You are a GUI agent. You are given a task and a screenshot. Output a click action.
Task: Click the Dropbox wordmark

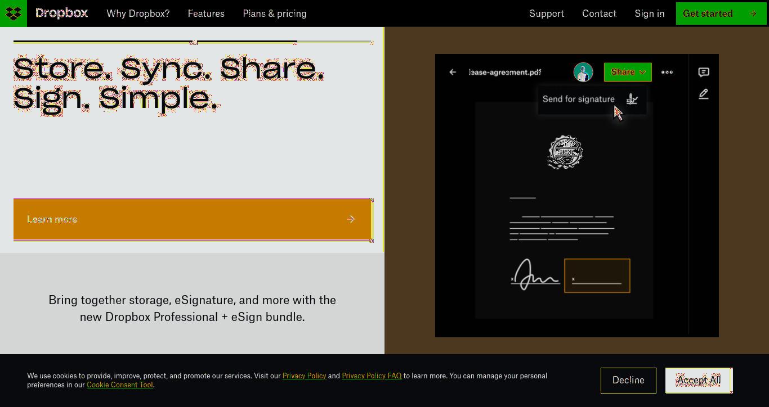coord(61,13)
